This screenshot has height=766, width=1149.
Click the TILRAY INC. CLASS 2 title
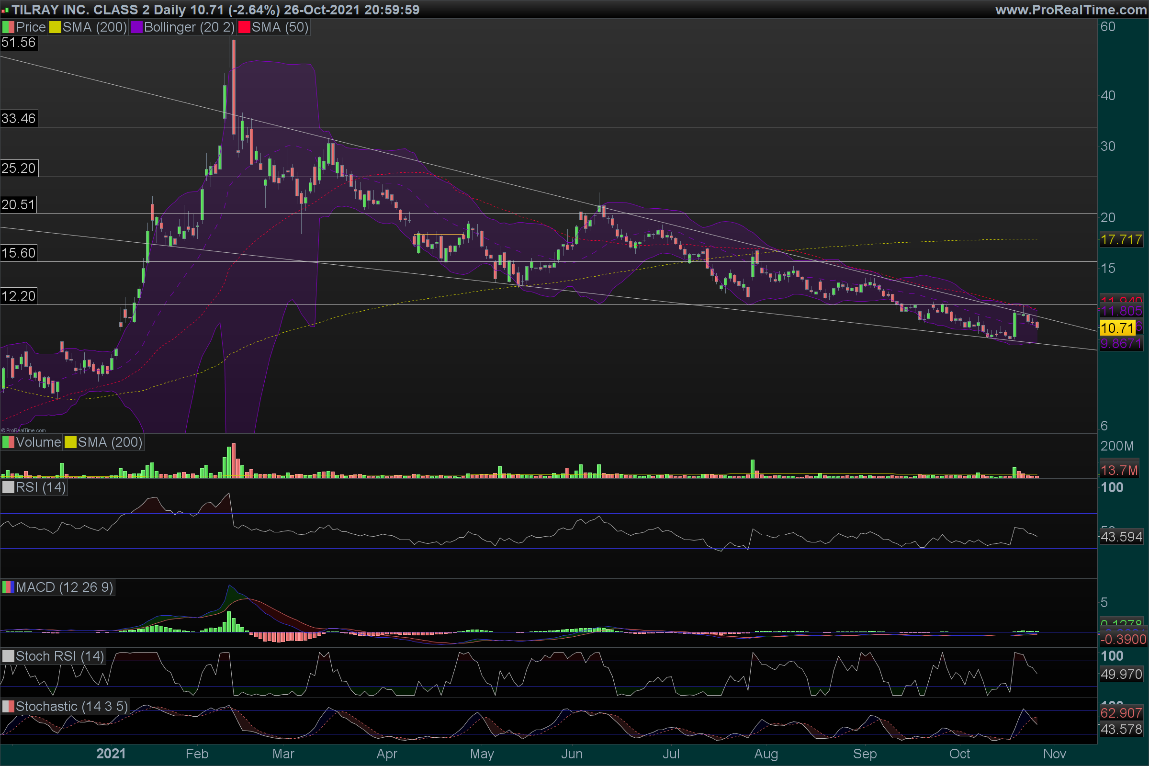[80, 10]
